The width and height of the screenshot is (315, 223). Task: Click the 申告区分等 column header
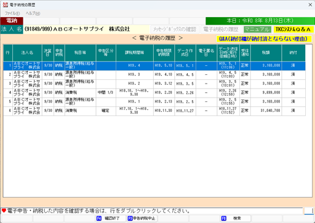tap(106, 53)
